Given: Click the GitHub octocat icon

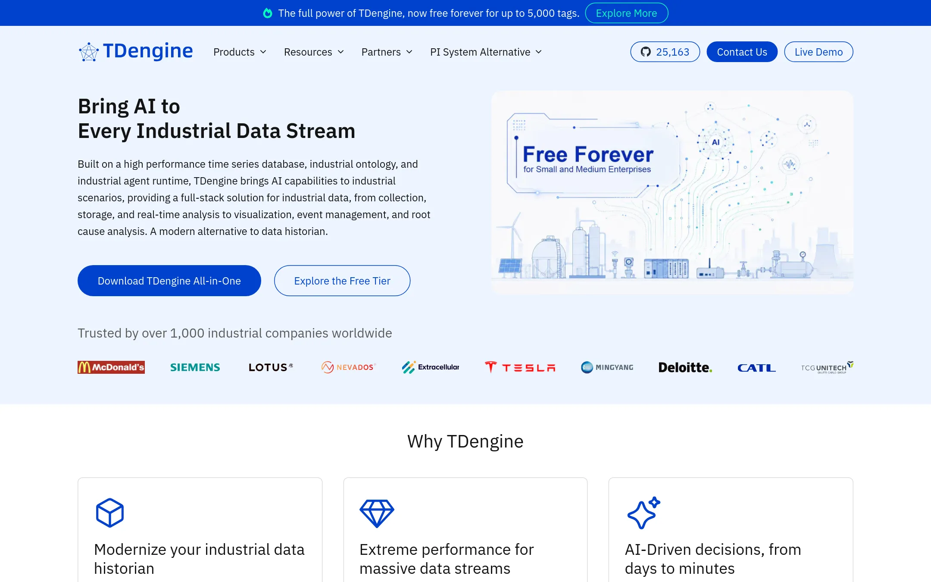Looking at the screenshot, I should (x=645, y=52).
